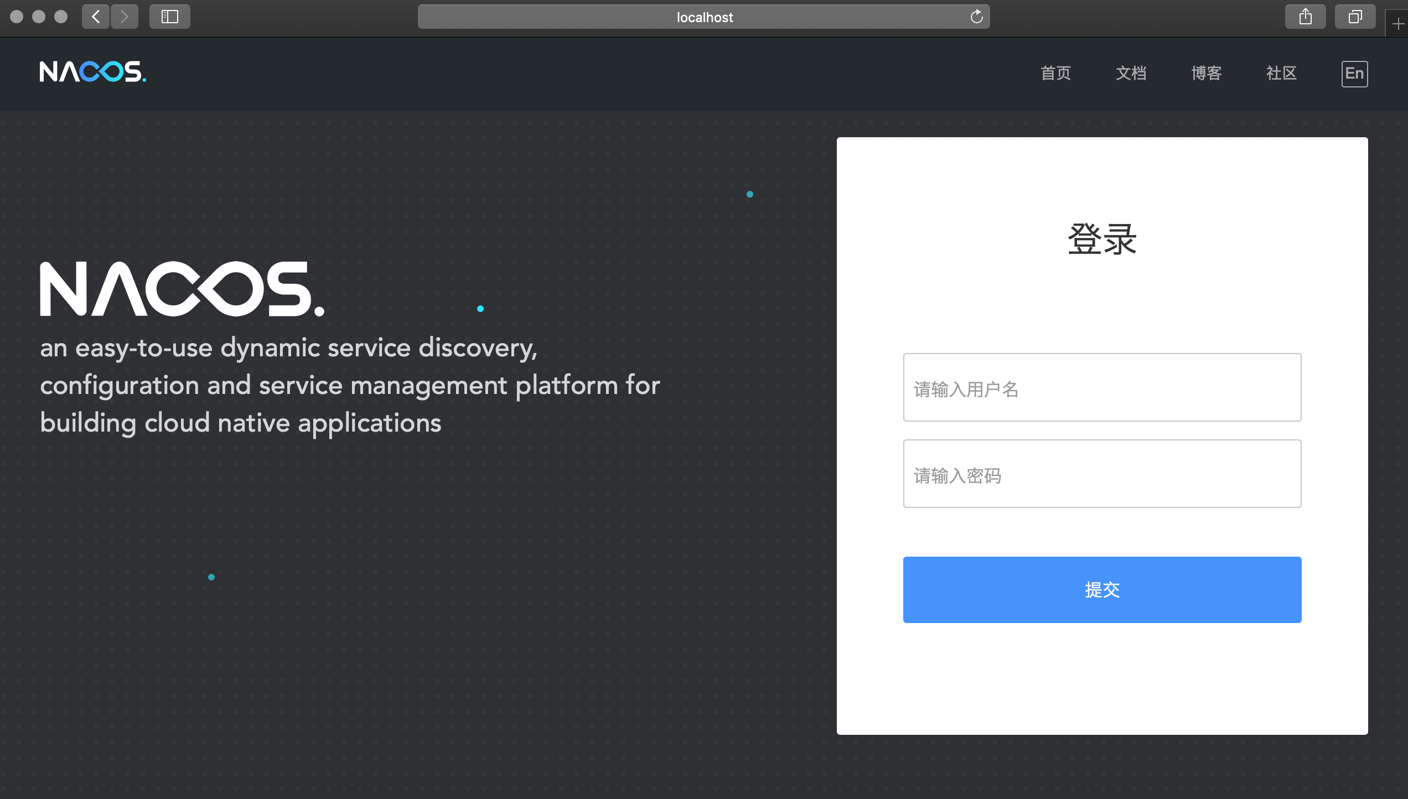This screenshot has height=799, width=1408.
Task: Focus the 请输入密码 password field
Action: point(1102,474)
